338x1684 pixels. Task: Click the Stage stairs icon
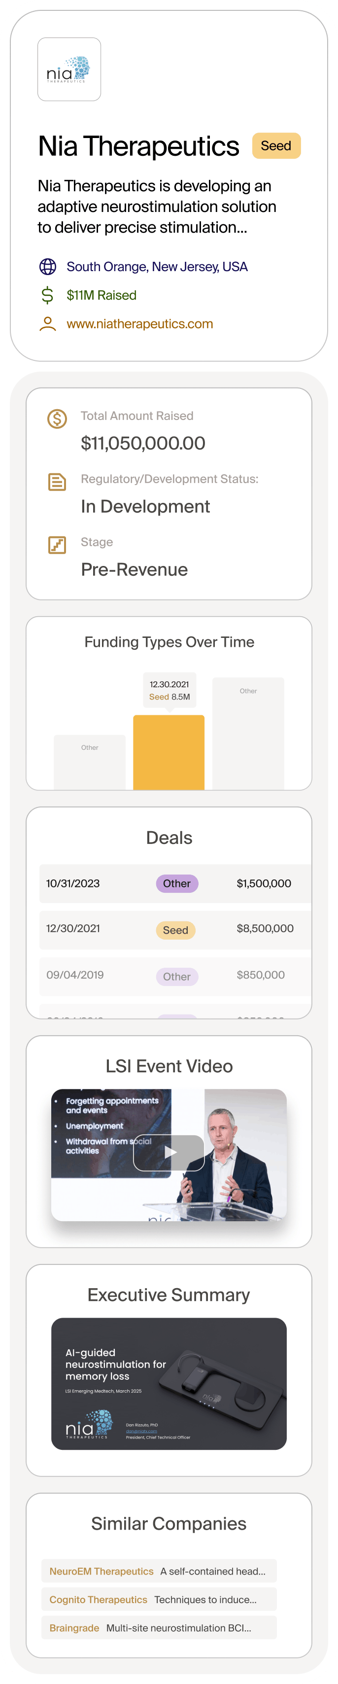click(x=58, y=545)
